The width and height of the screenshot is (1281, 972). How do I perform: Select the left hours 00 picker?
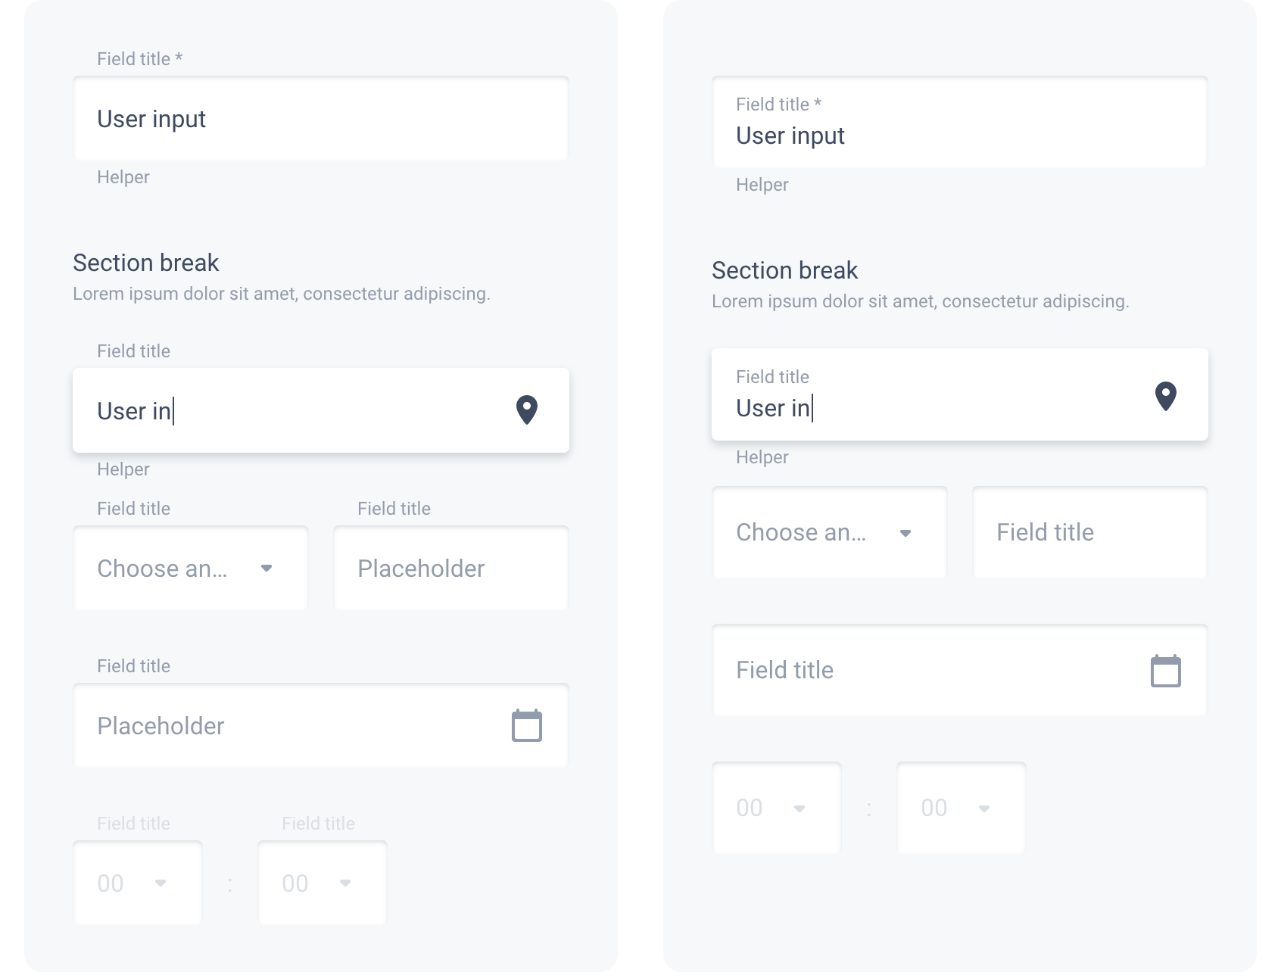point(136,883)
